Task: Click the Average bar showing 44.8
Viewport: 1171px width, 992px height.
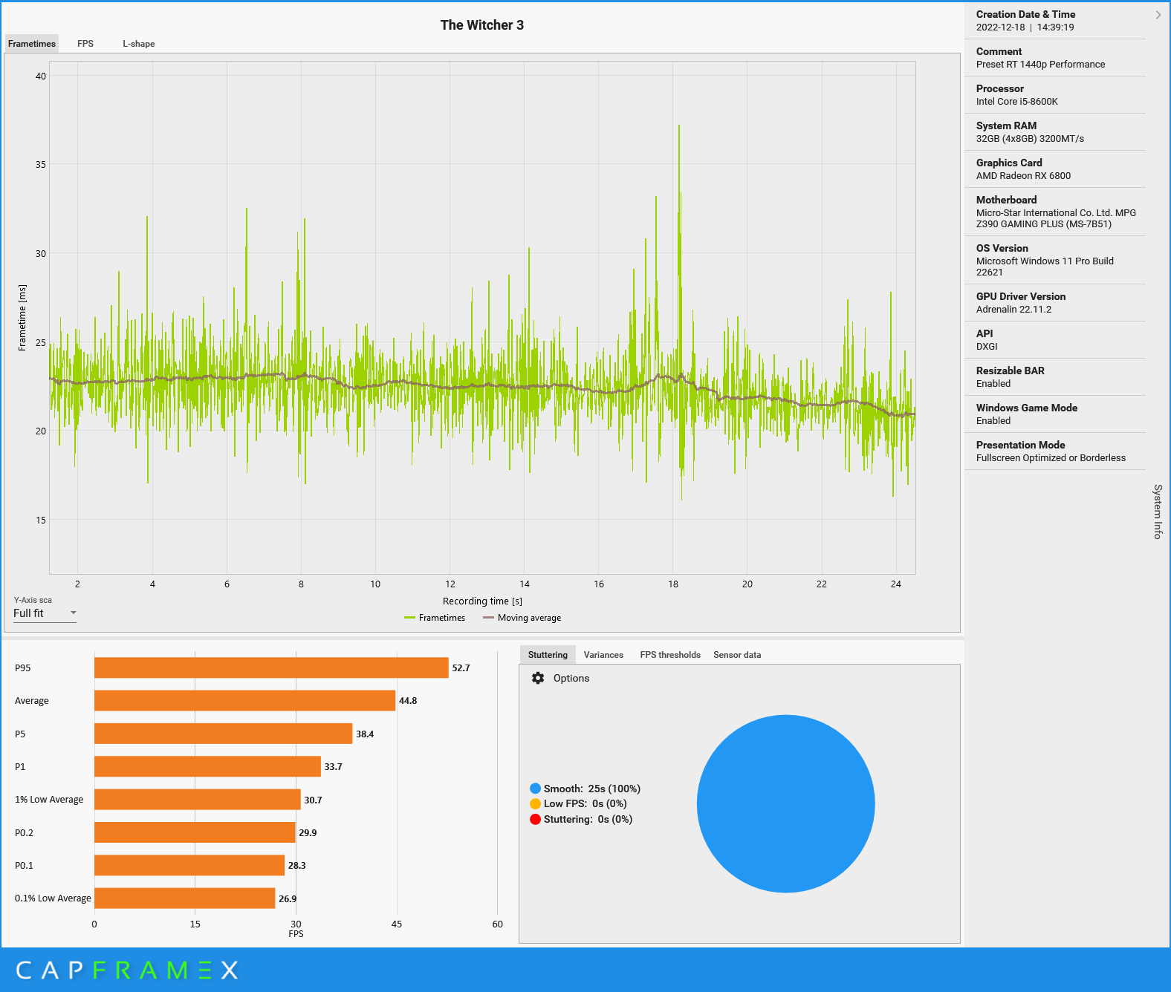Action: [244, 700]
